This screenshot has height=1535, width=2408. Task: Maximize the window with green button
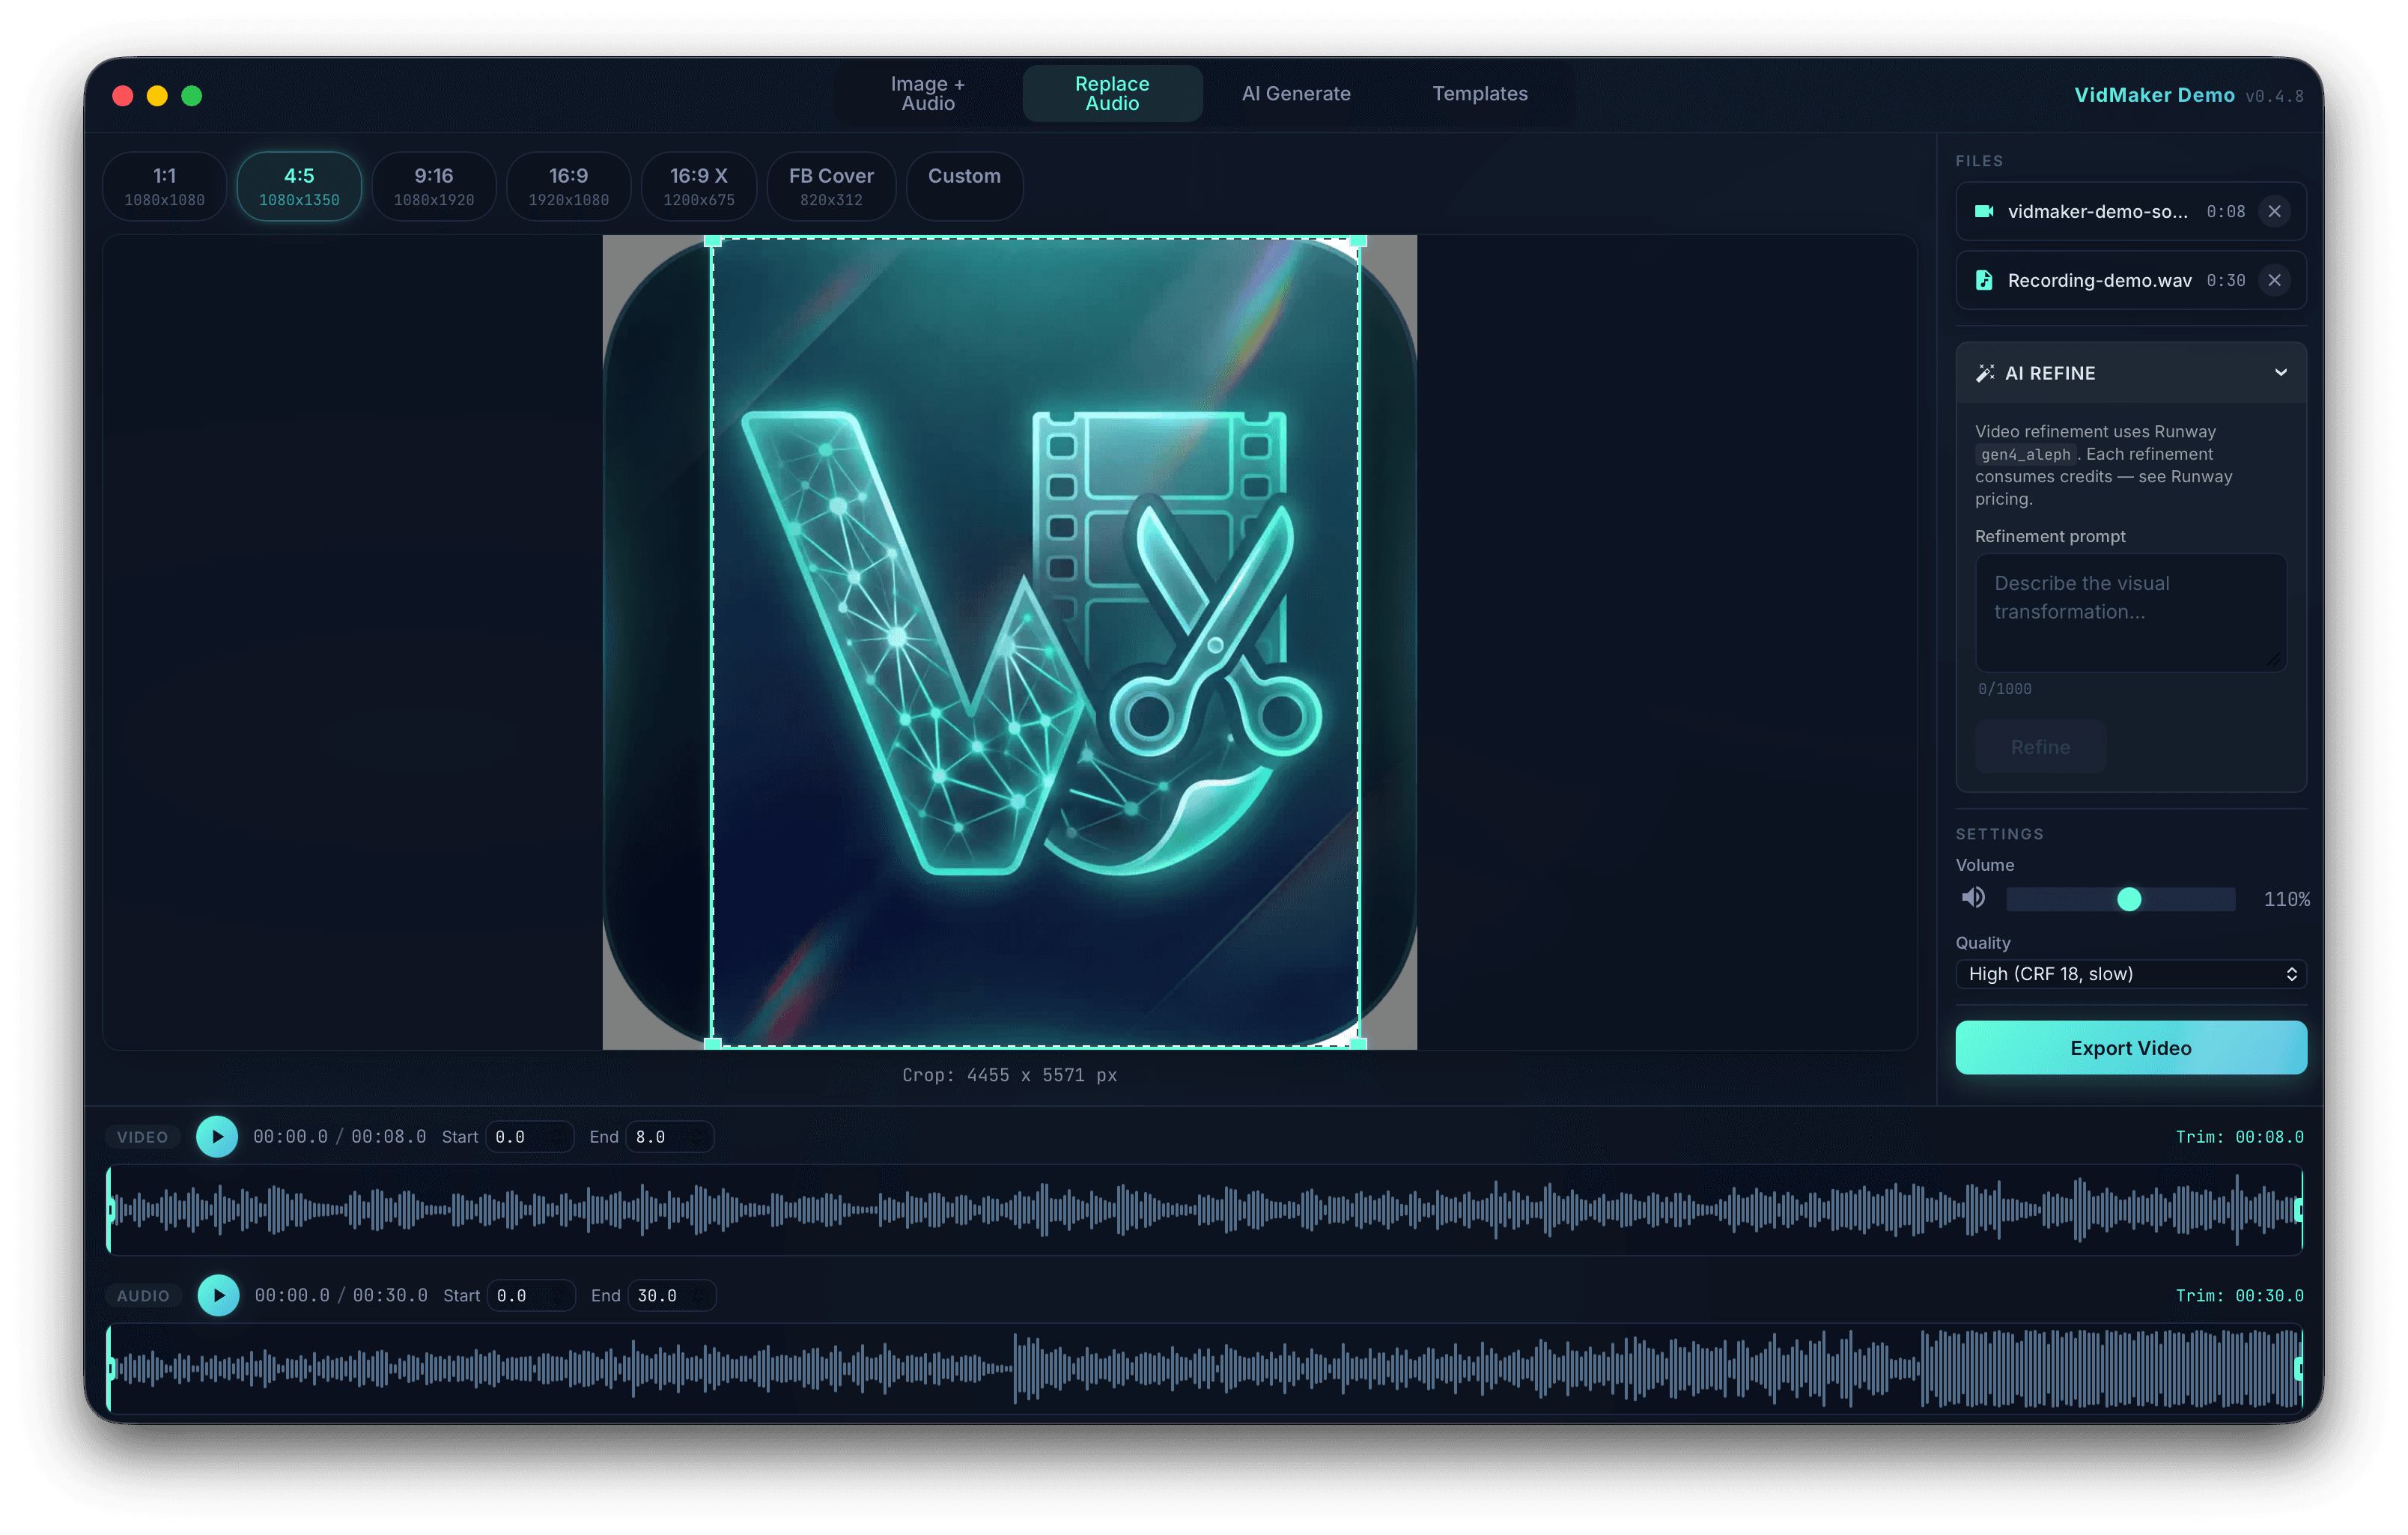(x=191, y=95)
